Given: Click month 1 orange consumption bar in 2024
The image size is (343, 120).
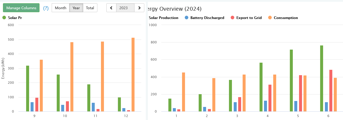Looking at the screenshot, I should [184, 92].
